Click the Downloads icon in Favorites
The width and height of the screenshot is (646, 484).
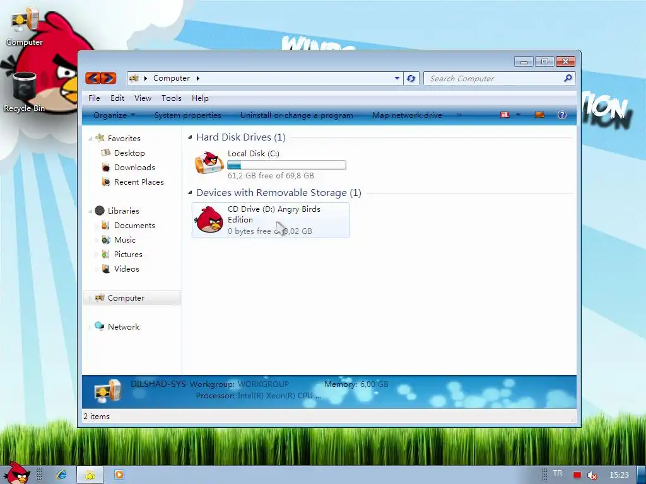106,168
